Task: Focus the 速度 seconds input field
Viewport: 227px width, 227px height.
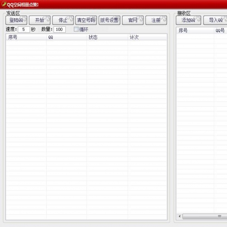Action: [24, 30]
